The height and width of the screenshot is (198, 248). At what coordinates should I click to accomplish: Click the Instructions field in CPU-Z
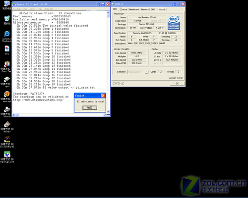tap(154, 44)
